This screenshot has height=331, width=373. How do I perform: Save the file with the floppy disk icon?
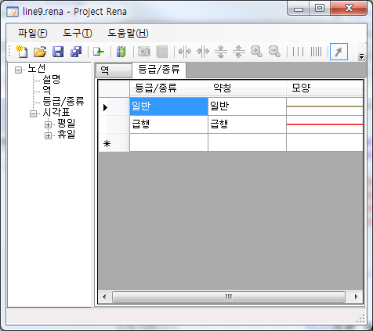tap(58, 52)
